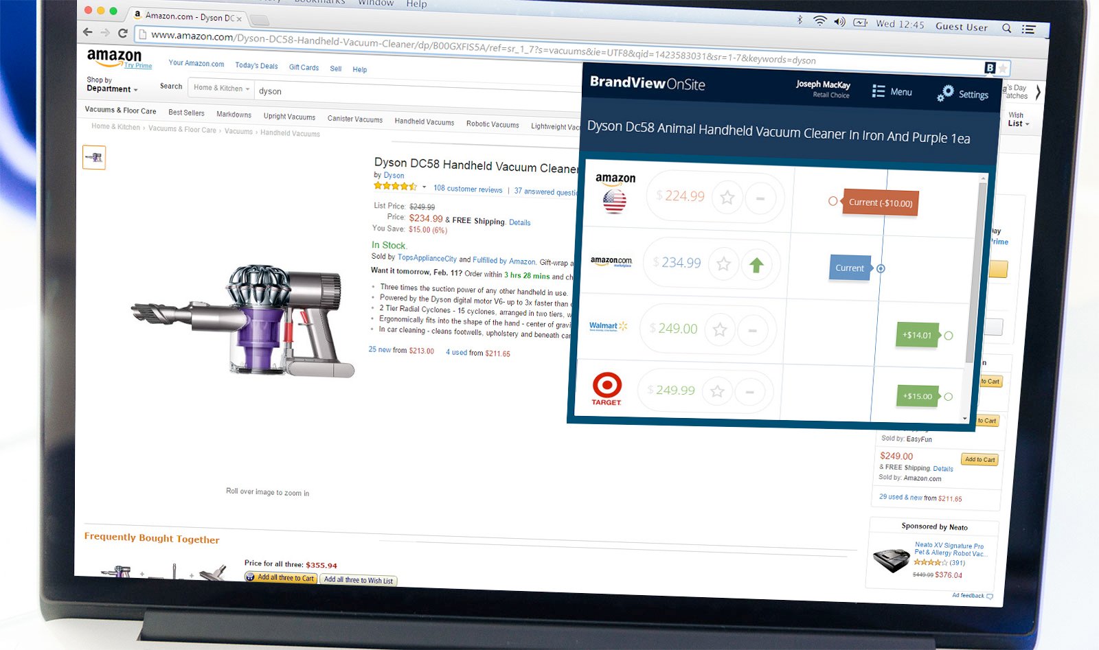Click the Amazon logo on the website
This screenshot has width=1099, height=650.
click(115, 57)
